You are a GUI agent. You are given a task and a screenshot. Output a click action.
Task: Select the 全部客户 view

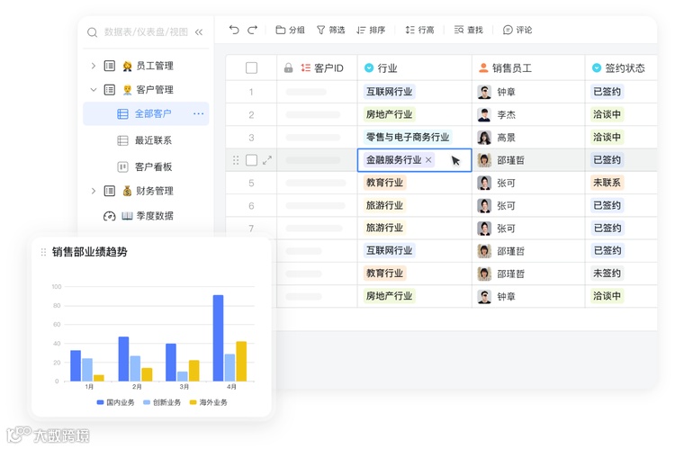click(146, 113)
